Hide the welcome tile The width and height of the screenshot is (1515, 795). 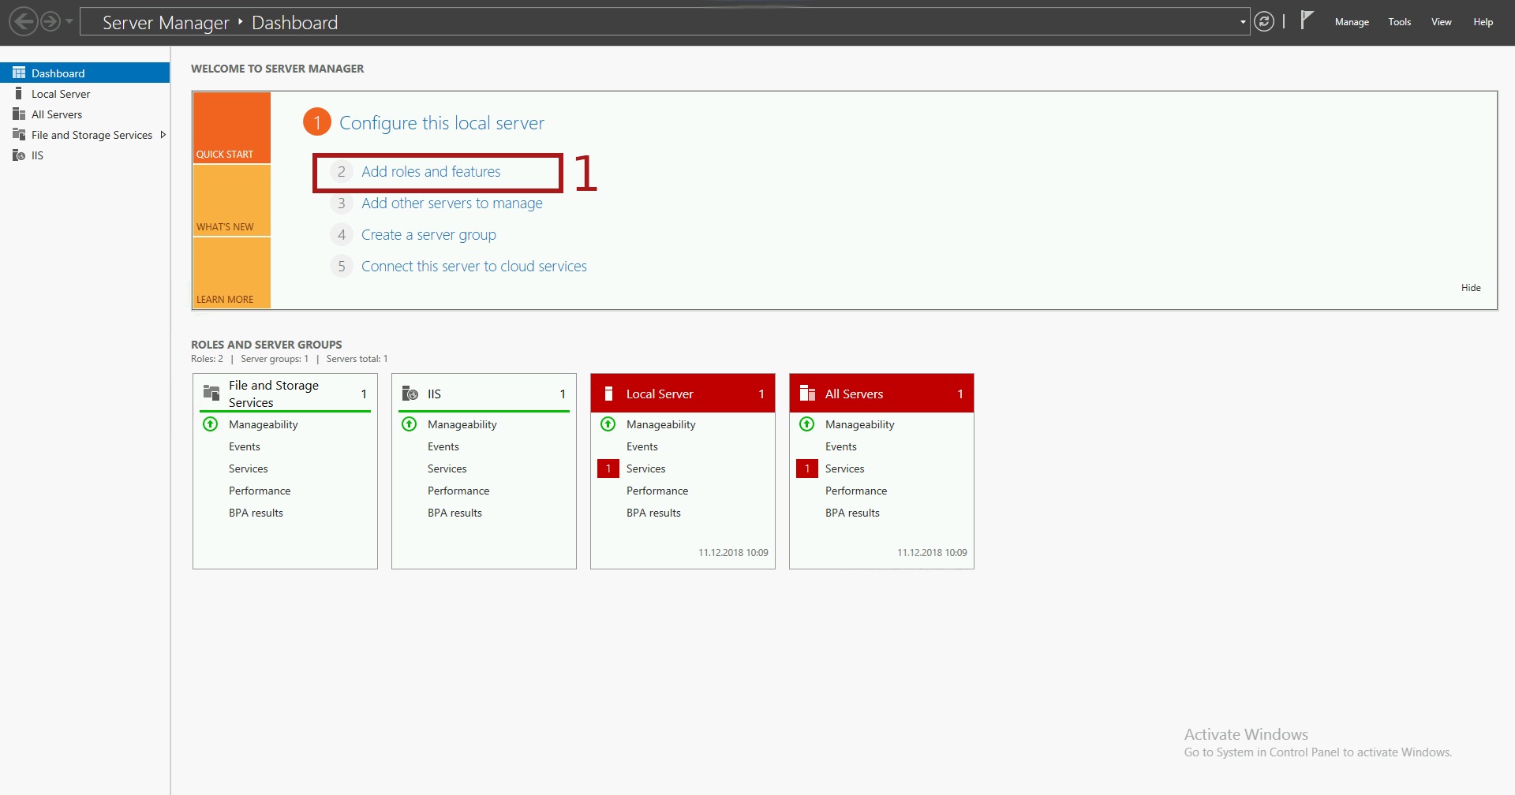pyautogui.click(x=1471, y=288)
